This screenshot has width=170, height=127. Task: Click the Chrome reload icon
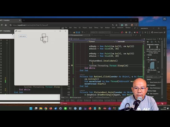(2, 25)
